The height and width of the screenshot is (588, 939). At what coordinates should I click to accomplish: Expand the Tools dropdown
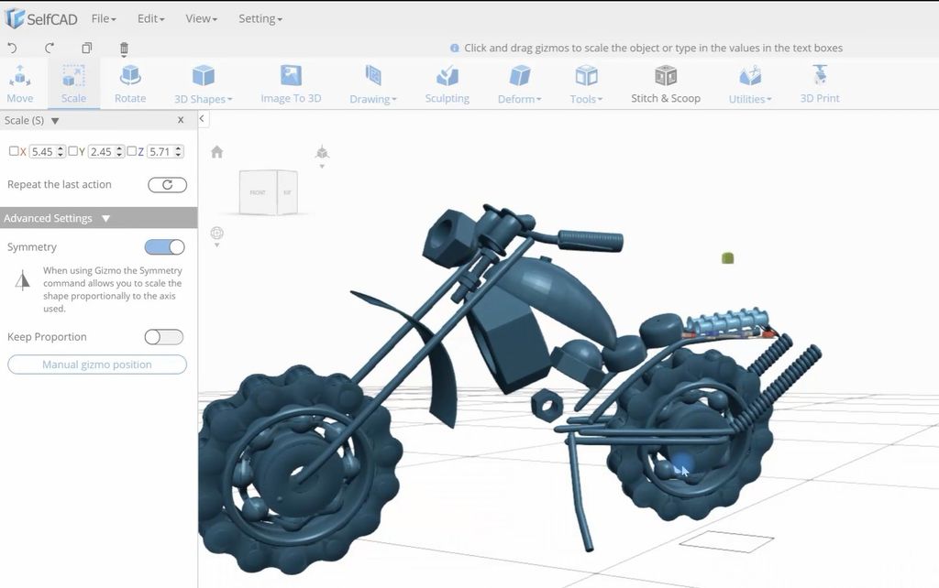pyautogui.click(x=585, y=84)
